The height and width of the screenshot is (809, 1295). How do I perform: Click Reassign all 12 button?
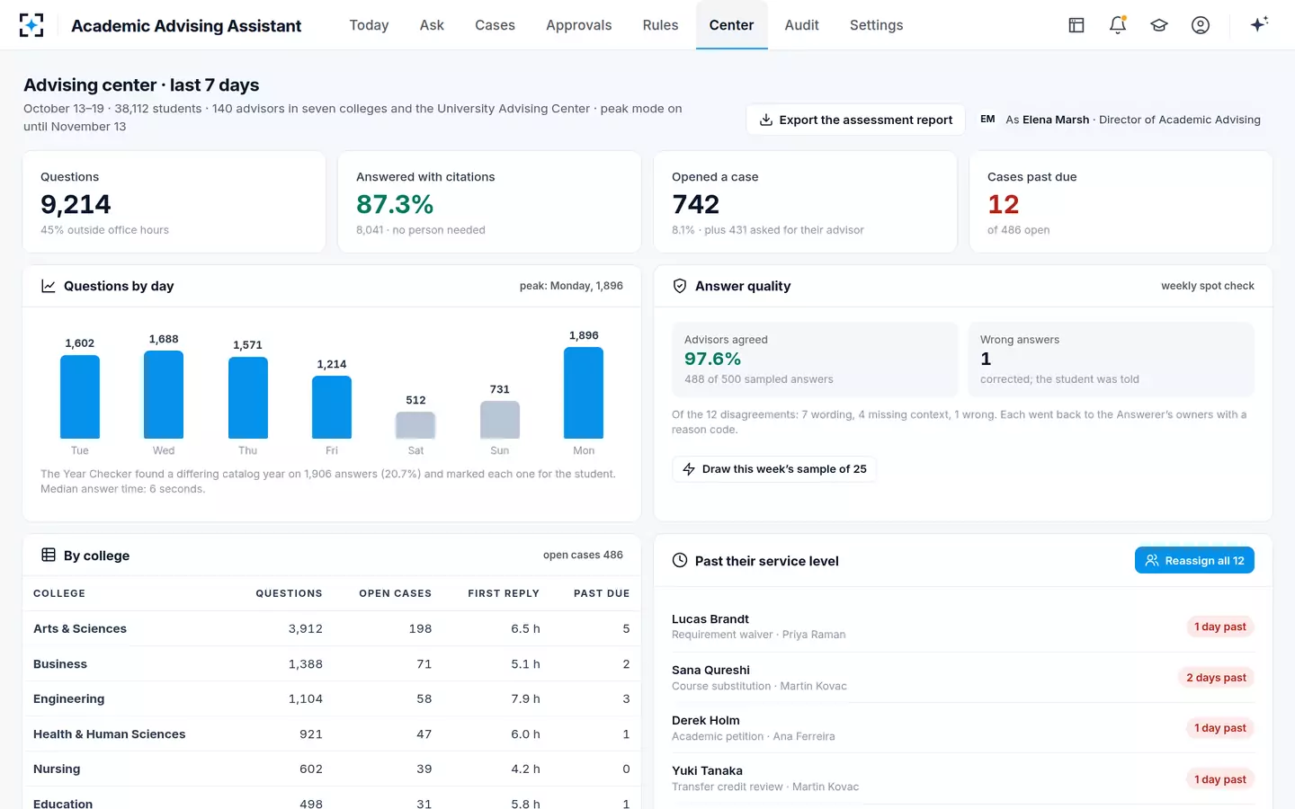point(1194,561)
